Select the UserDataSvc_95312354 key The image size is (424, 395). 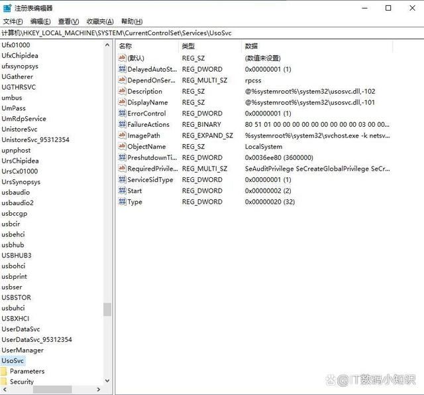pos(37,339)
